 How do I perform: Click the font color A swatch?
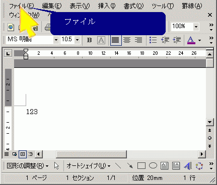[x=191, y=40]
